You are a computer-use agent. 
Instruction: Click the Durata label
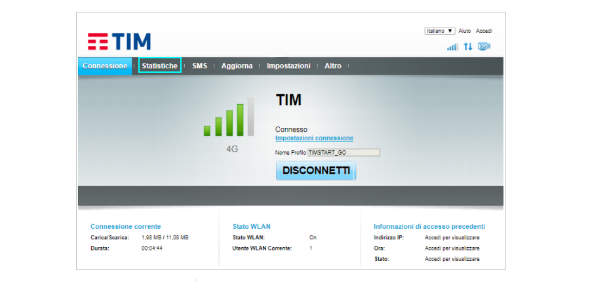(x=100, y=248)
